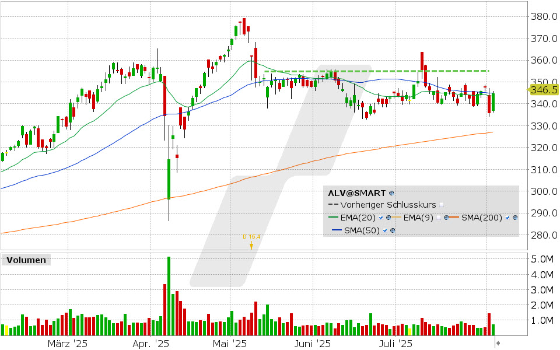Click the Juli '25 date axis label
The width and height of the screenshot is (560, 350).
coord(395,344)
